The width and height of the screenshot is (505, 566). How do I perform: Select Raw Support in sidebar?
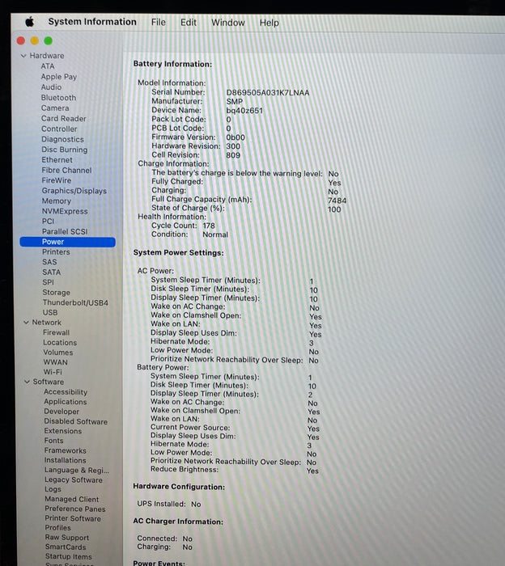pos(67,538)
